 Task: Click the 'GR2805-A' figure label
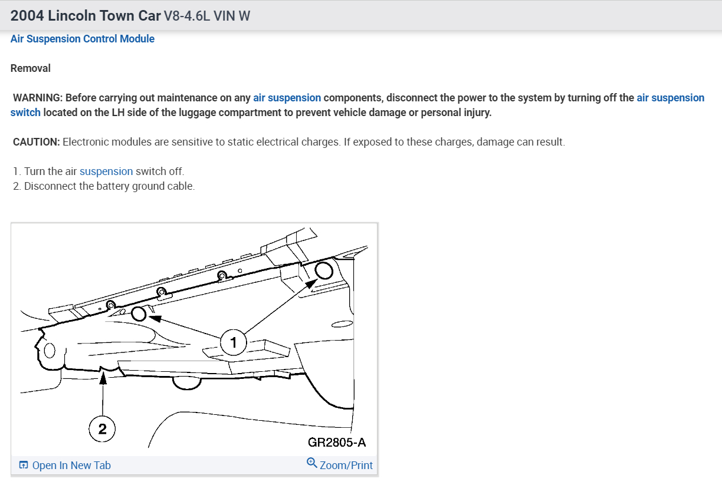(x=337, y=443)
